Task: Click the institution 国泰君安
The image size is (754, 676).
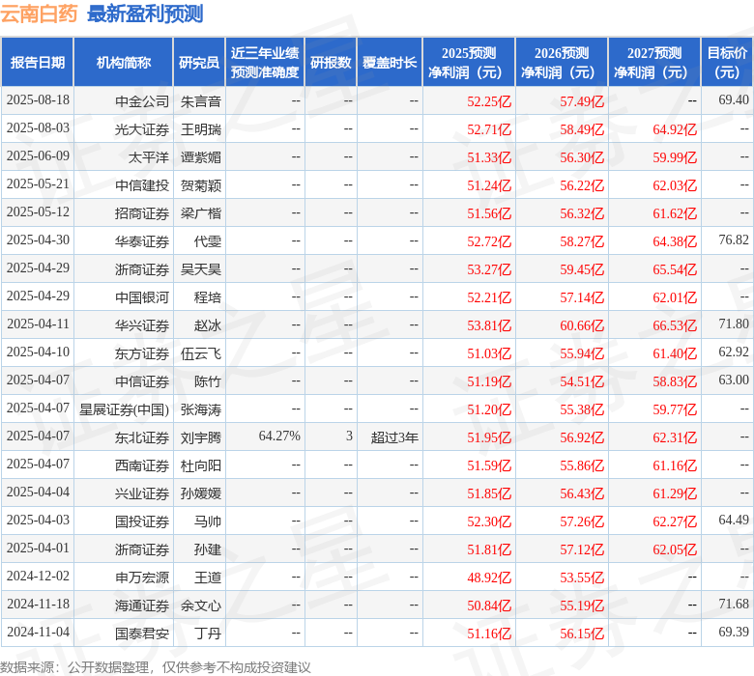Action: [142, 633]
